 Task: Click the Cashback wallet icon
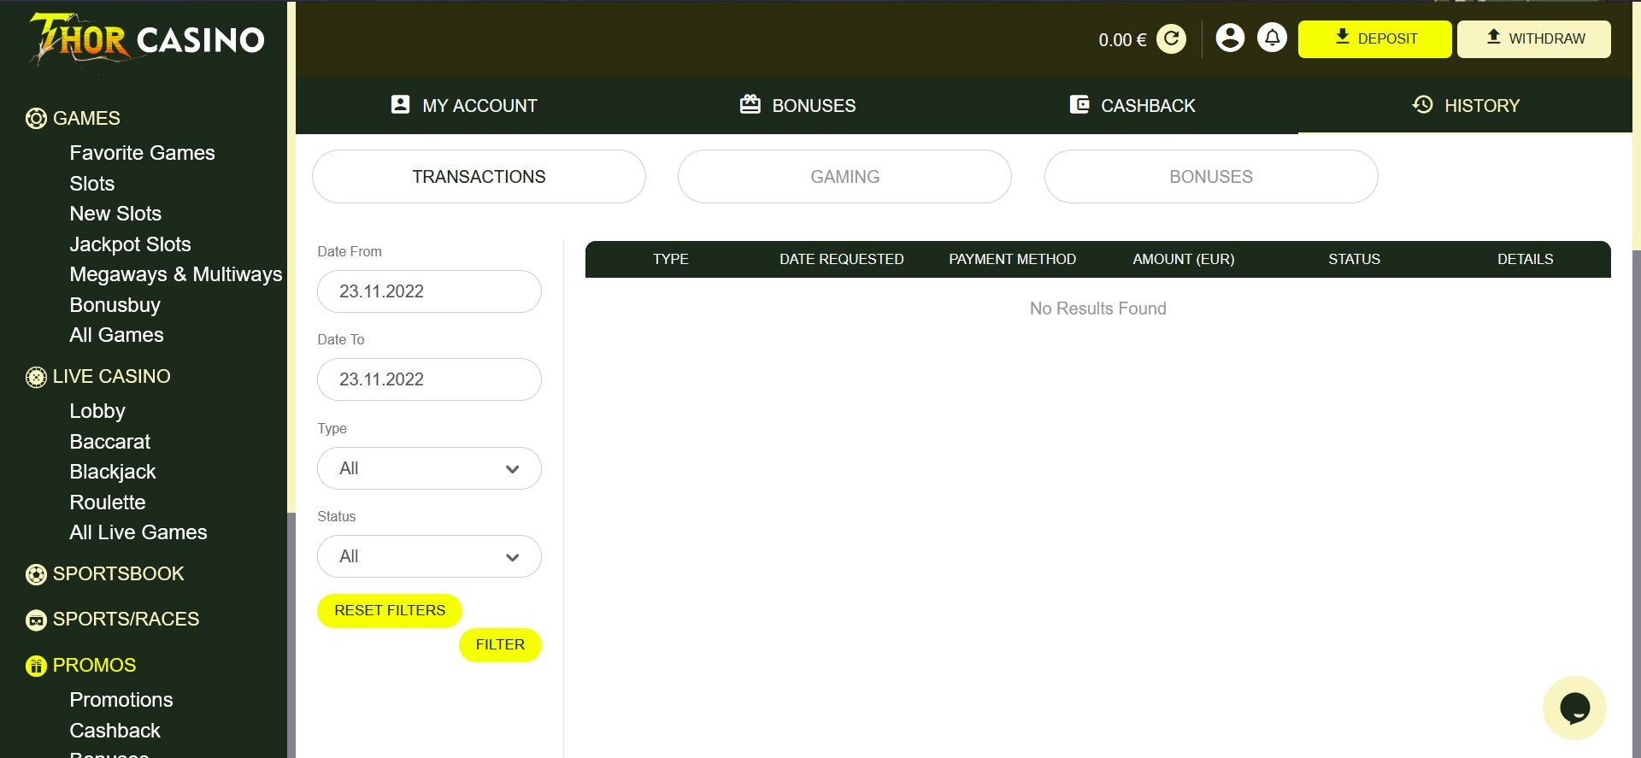[x=1079, y=104]
